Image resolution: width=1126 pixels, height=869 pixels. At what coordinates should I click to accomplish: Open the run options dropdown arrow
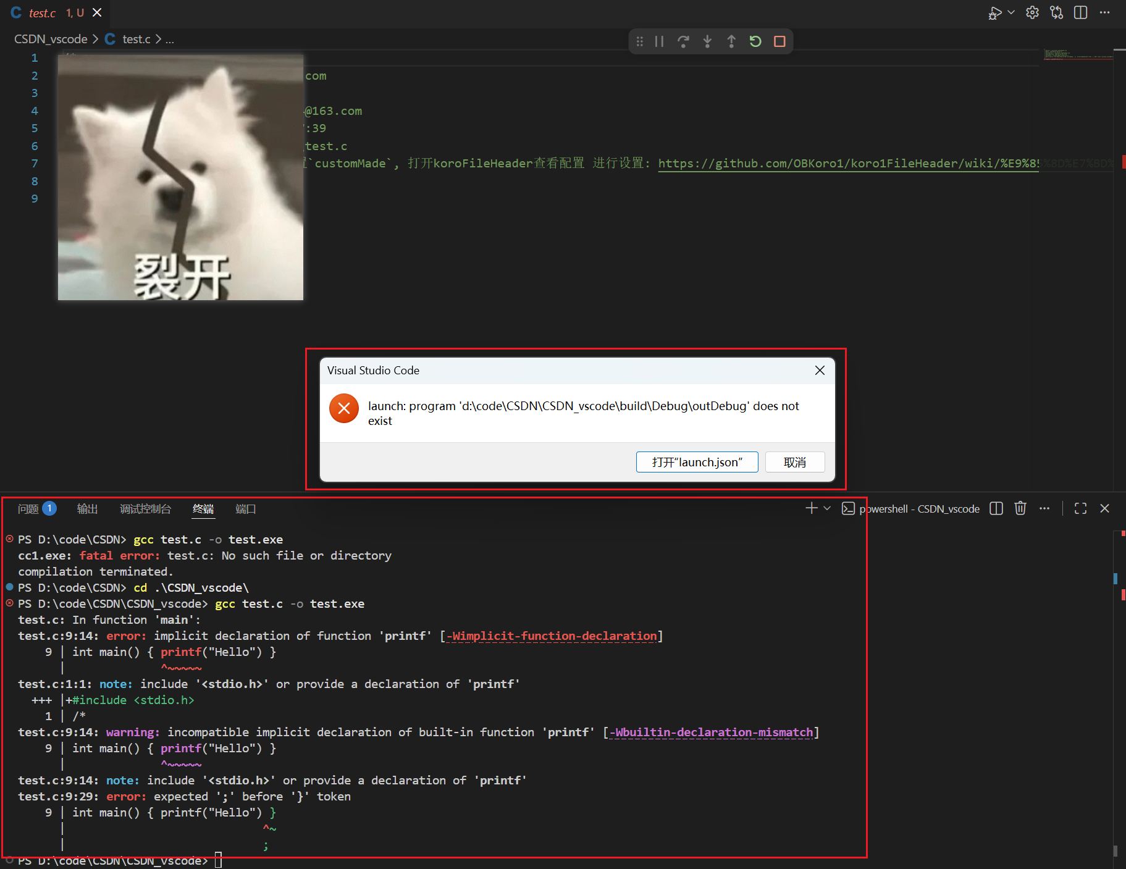click(1011, 12)
